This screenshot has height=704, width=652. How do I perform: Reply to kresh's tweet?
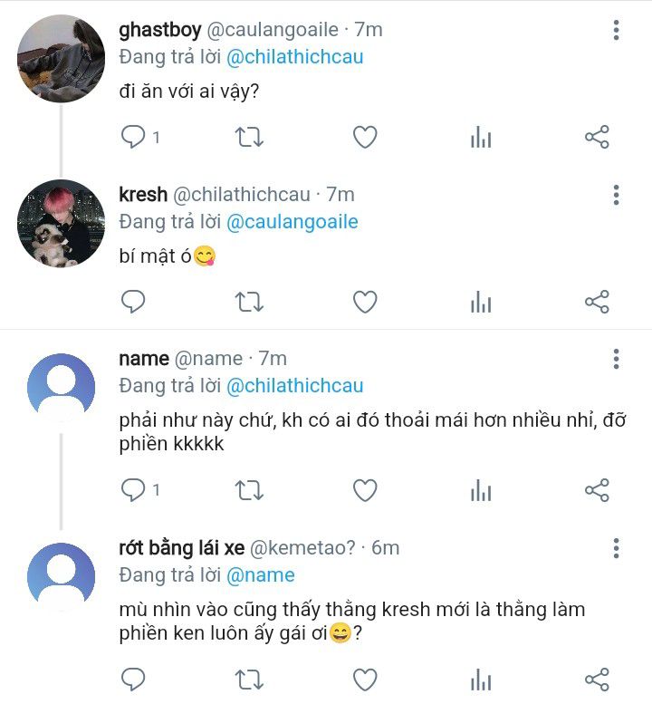coord(133,302)
